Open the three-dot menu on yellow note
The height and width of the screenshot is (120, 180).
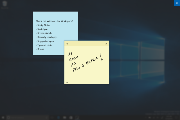pyautogui.click(x=67, y=83)
